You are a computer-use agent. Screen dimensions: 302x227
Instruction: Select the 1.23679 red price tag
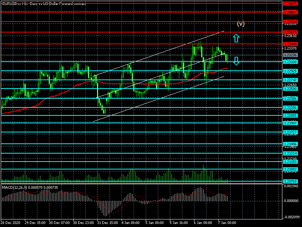(290, 32)
